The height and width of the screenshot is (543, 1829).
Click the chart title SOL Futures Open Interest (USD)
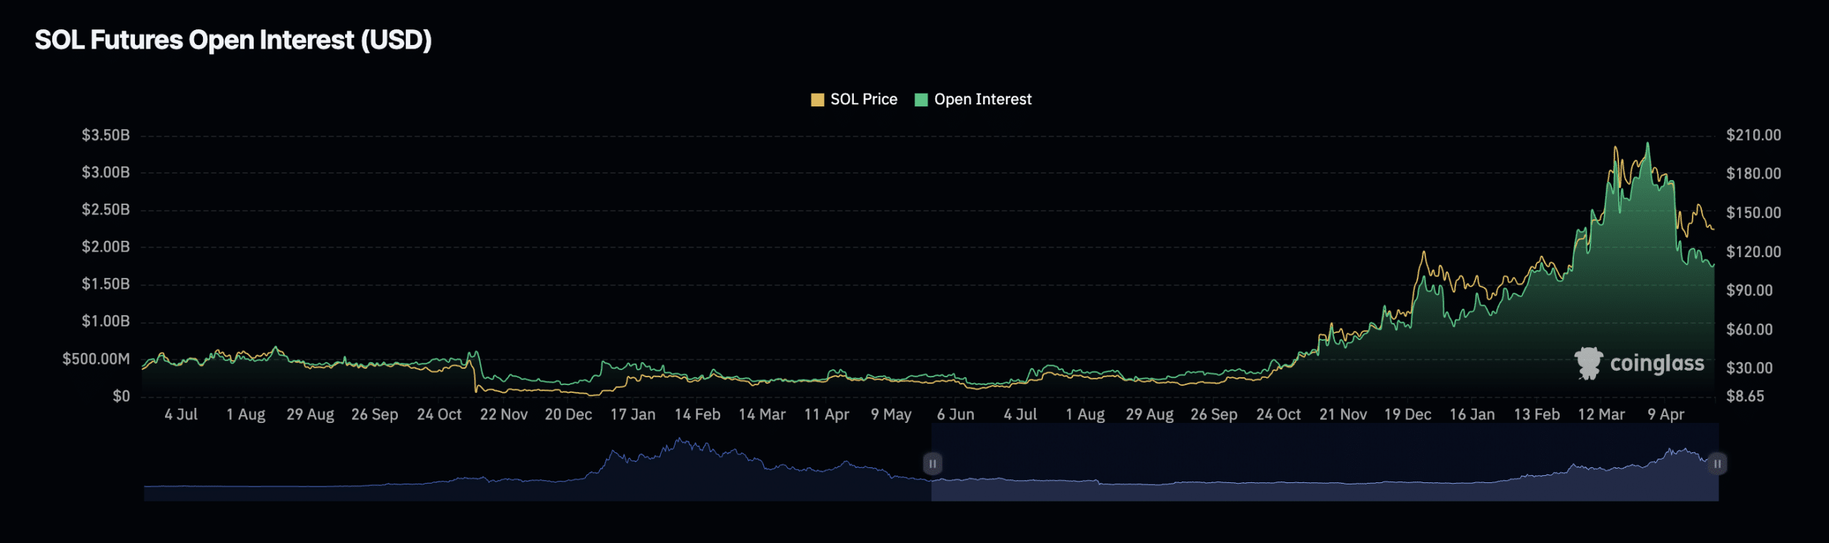tap(233, 40)
